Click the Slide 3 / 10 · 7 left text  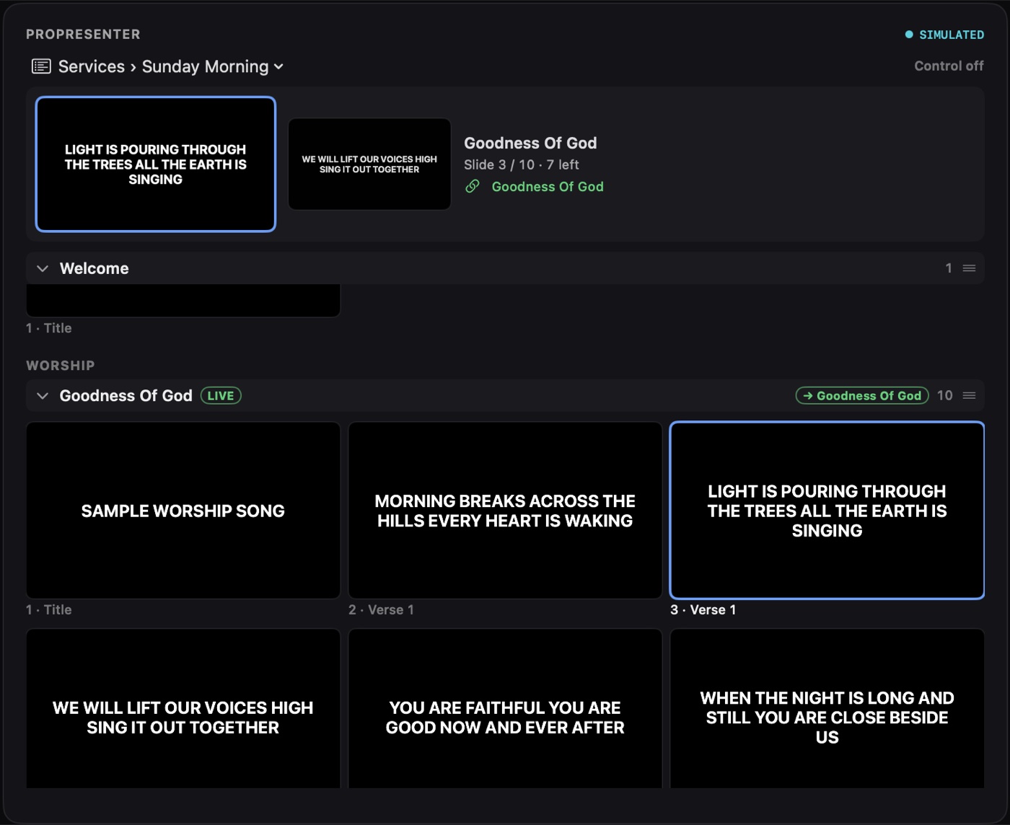(x=522, y=164)
